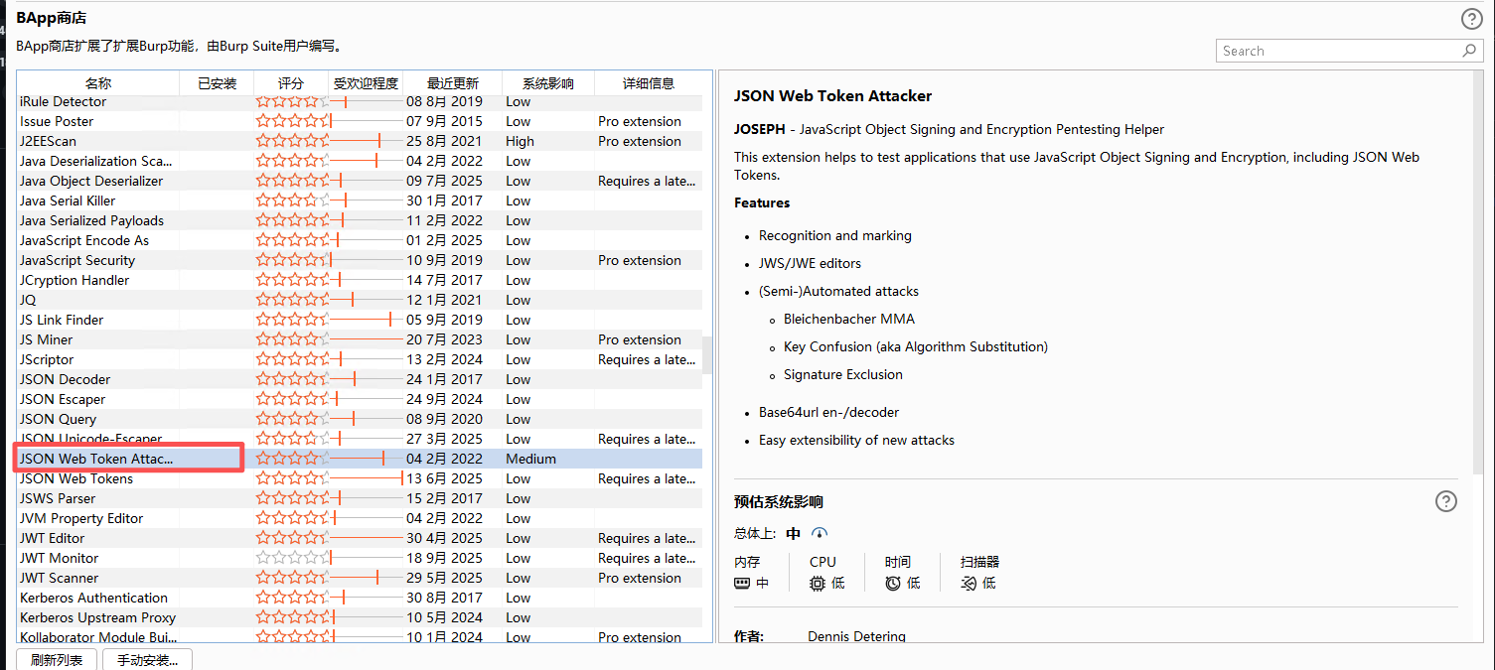This screenshot has width=1495, height=670.
Task: Sort list by 详细信息 column header
Action: (649, 83)
